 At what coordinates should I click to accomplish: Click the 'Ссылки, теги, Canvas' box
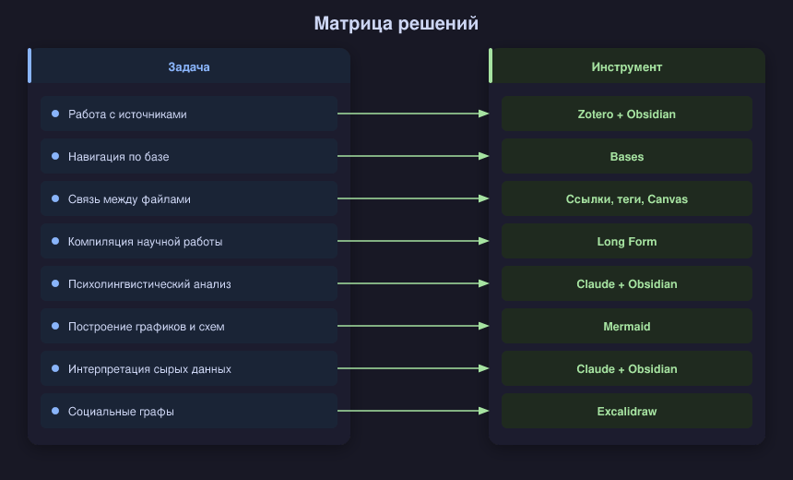click(627, 199)
